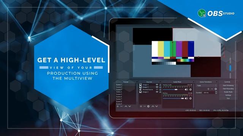The height and width of the screenshot is (136, 243).
Task: Click the OBS Studio logo
Action: coord(216,13)
